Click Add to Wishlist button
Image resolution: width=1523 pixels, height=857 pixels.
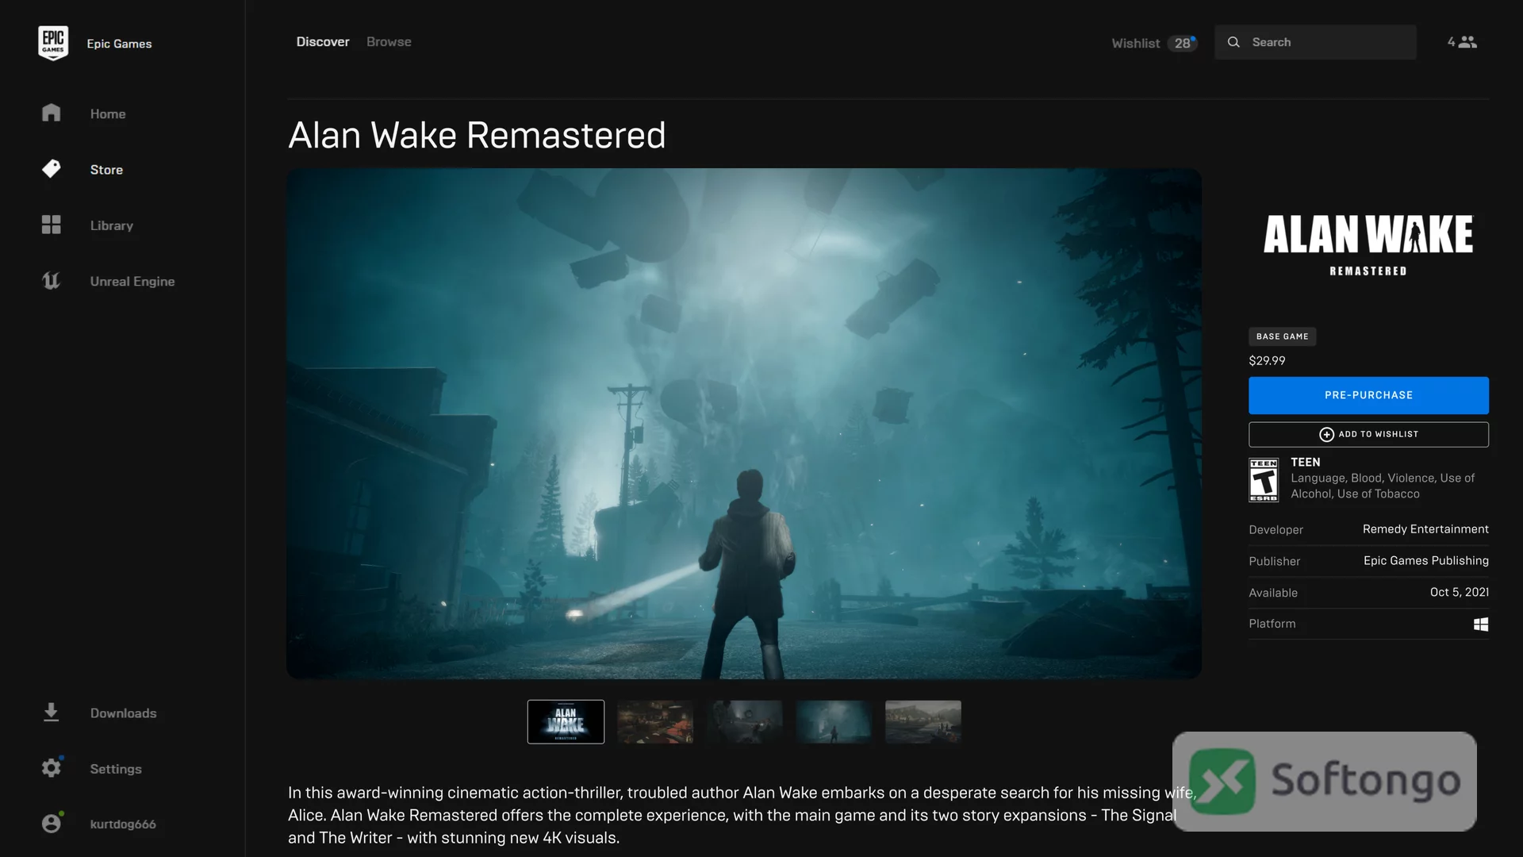point(1368,434)
